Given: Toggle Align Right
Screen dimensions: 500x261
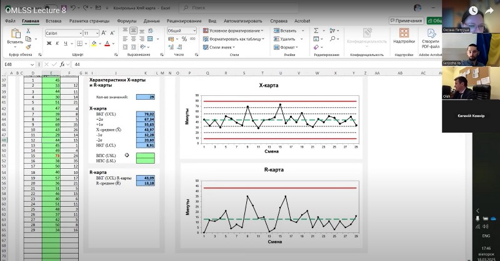Looking at the screenshot, I should pyautogui.click(x=142, y=39).
